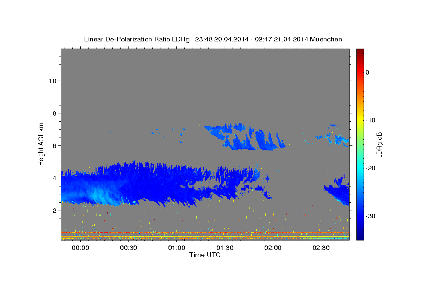
Task: Click the height tick label 6
Action: point(54,145)
